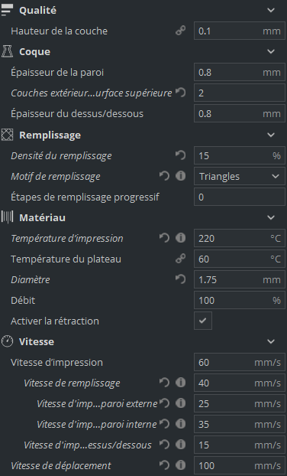This screenshot has width=287, height=476.
Task: Click the Débit percentage input field
Action: click(240, 300)
